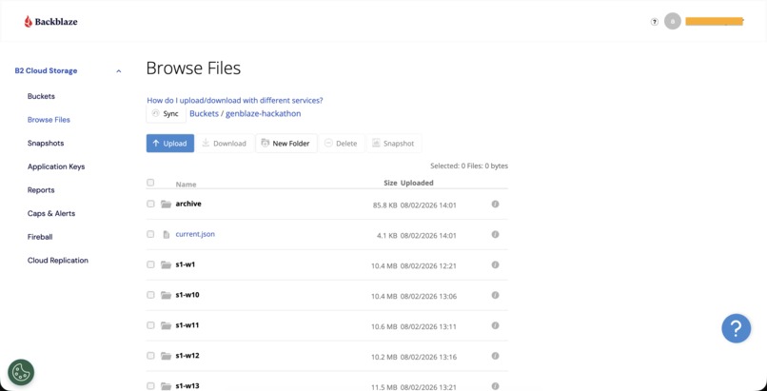The height and width of the screenshot is (391, 767).
Task: Click the B2 Cloud Storage heading
Action: coord(46,70)
